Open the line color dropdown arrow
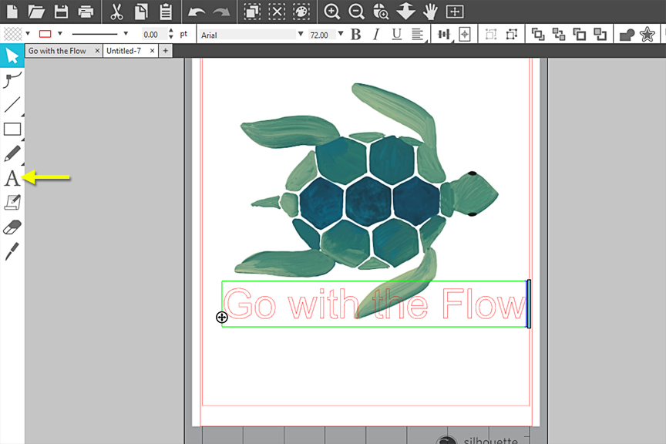 [x=60, y=33]
